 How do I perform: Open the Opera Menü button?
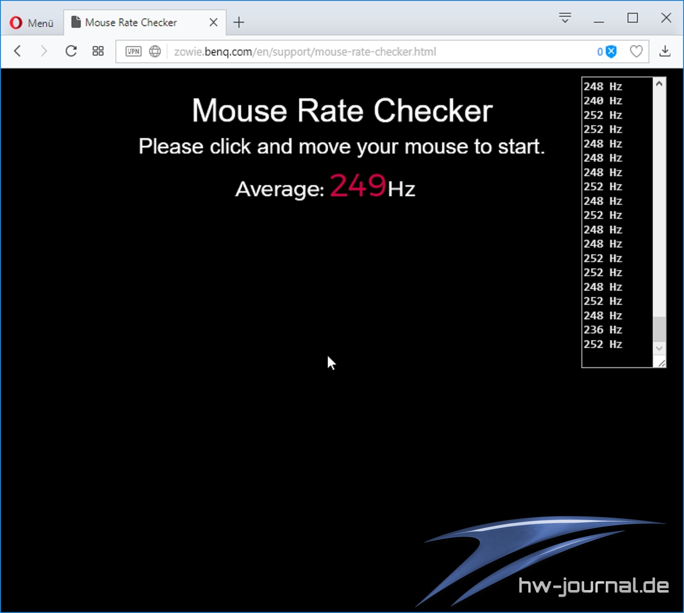32,23
